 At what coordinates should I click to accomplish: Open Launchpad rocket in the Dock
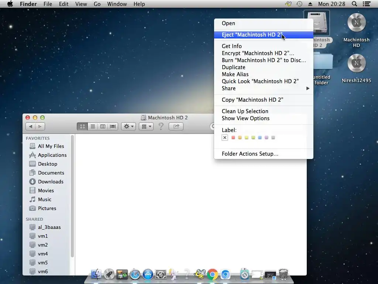(x=109, y=274)
